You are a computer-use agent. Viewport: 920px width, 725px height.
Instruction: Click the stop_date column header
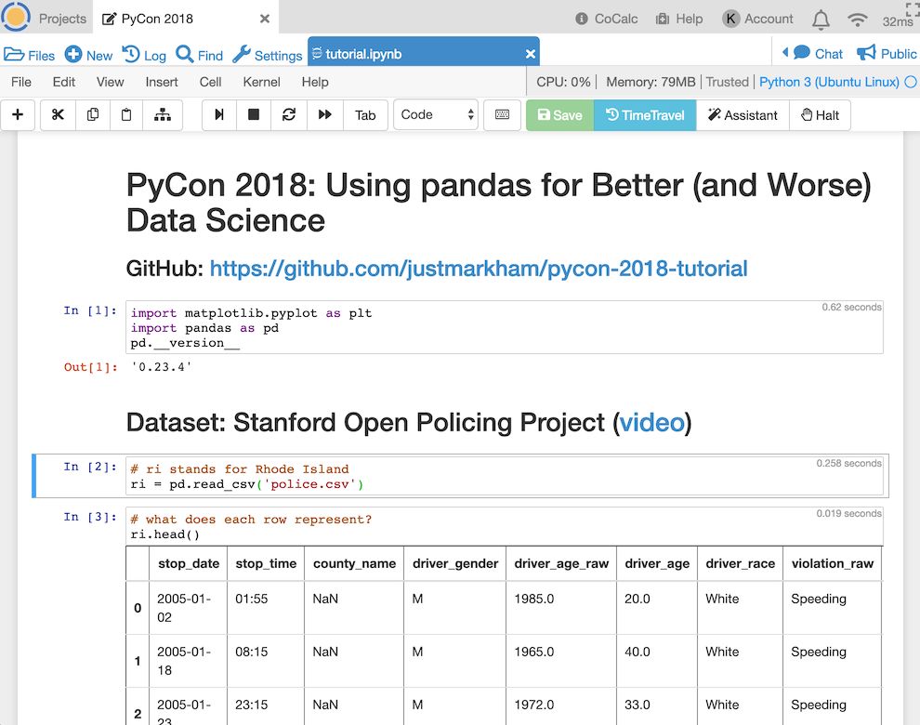[189, 563]
